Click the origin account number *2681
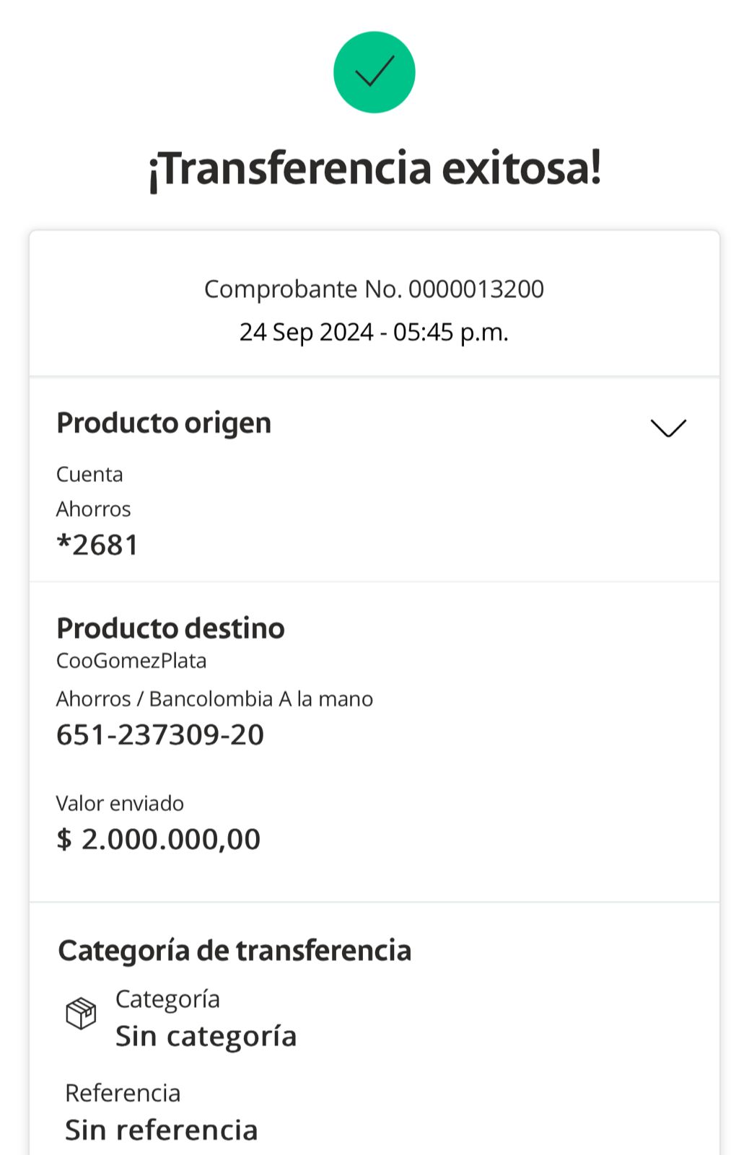 pos(97,545)
